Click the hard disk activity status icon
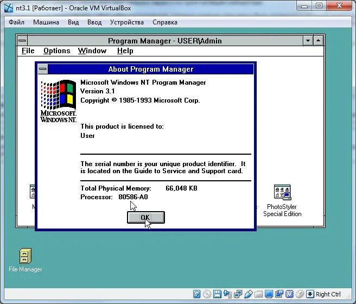This screenshot has width=356, height=304. coord(196,294)
